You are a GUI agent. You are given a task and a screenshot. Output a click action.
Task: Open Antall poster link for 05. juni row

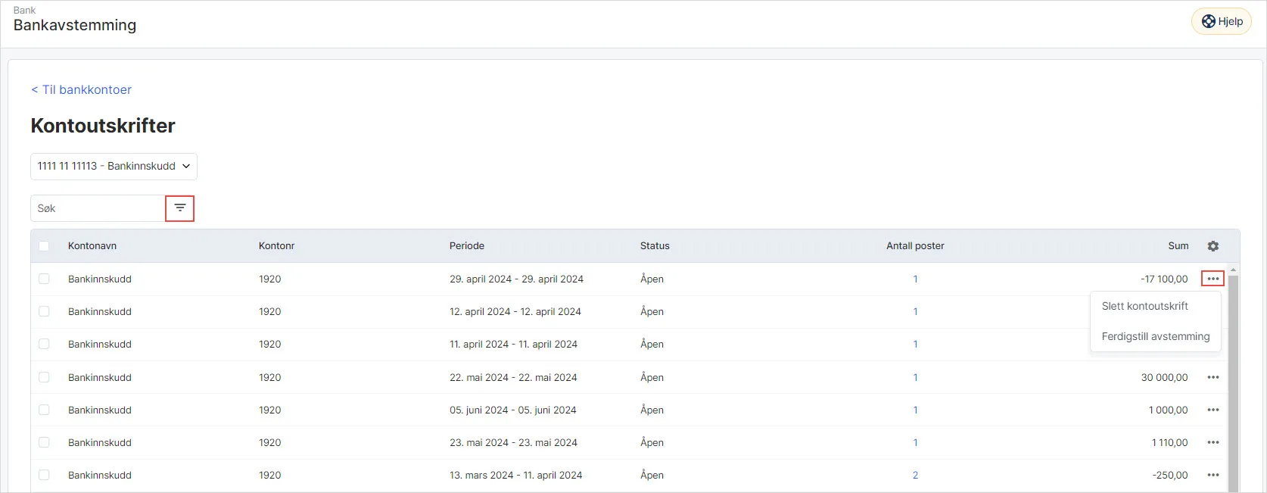click(915, 410)
